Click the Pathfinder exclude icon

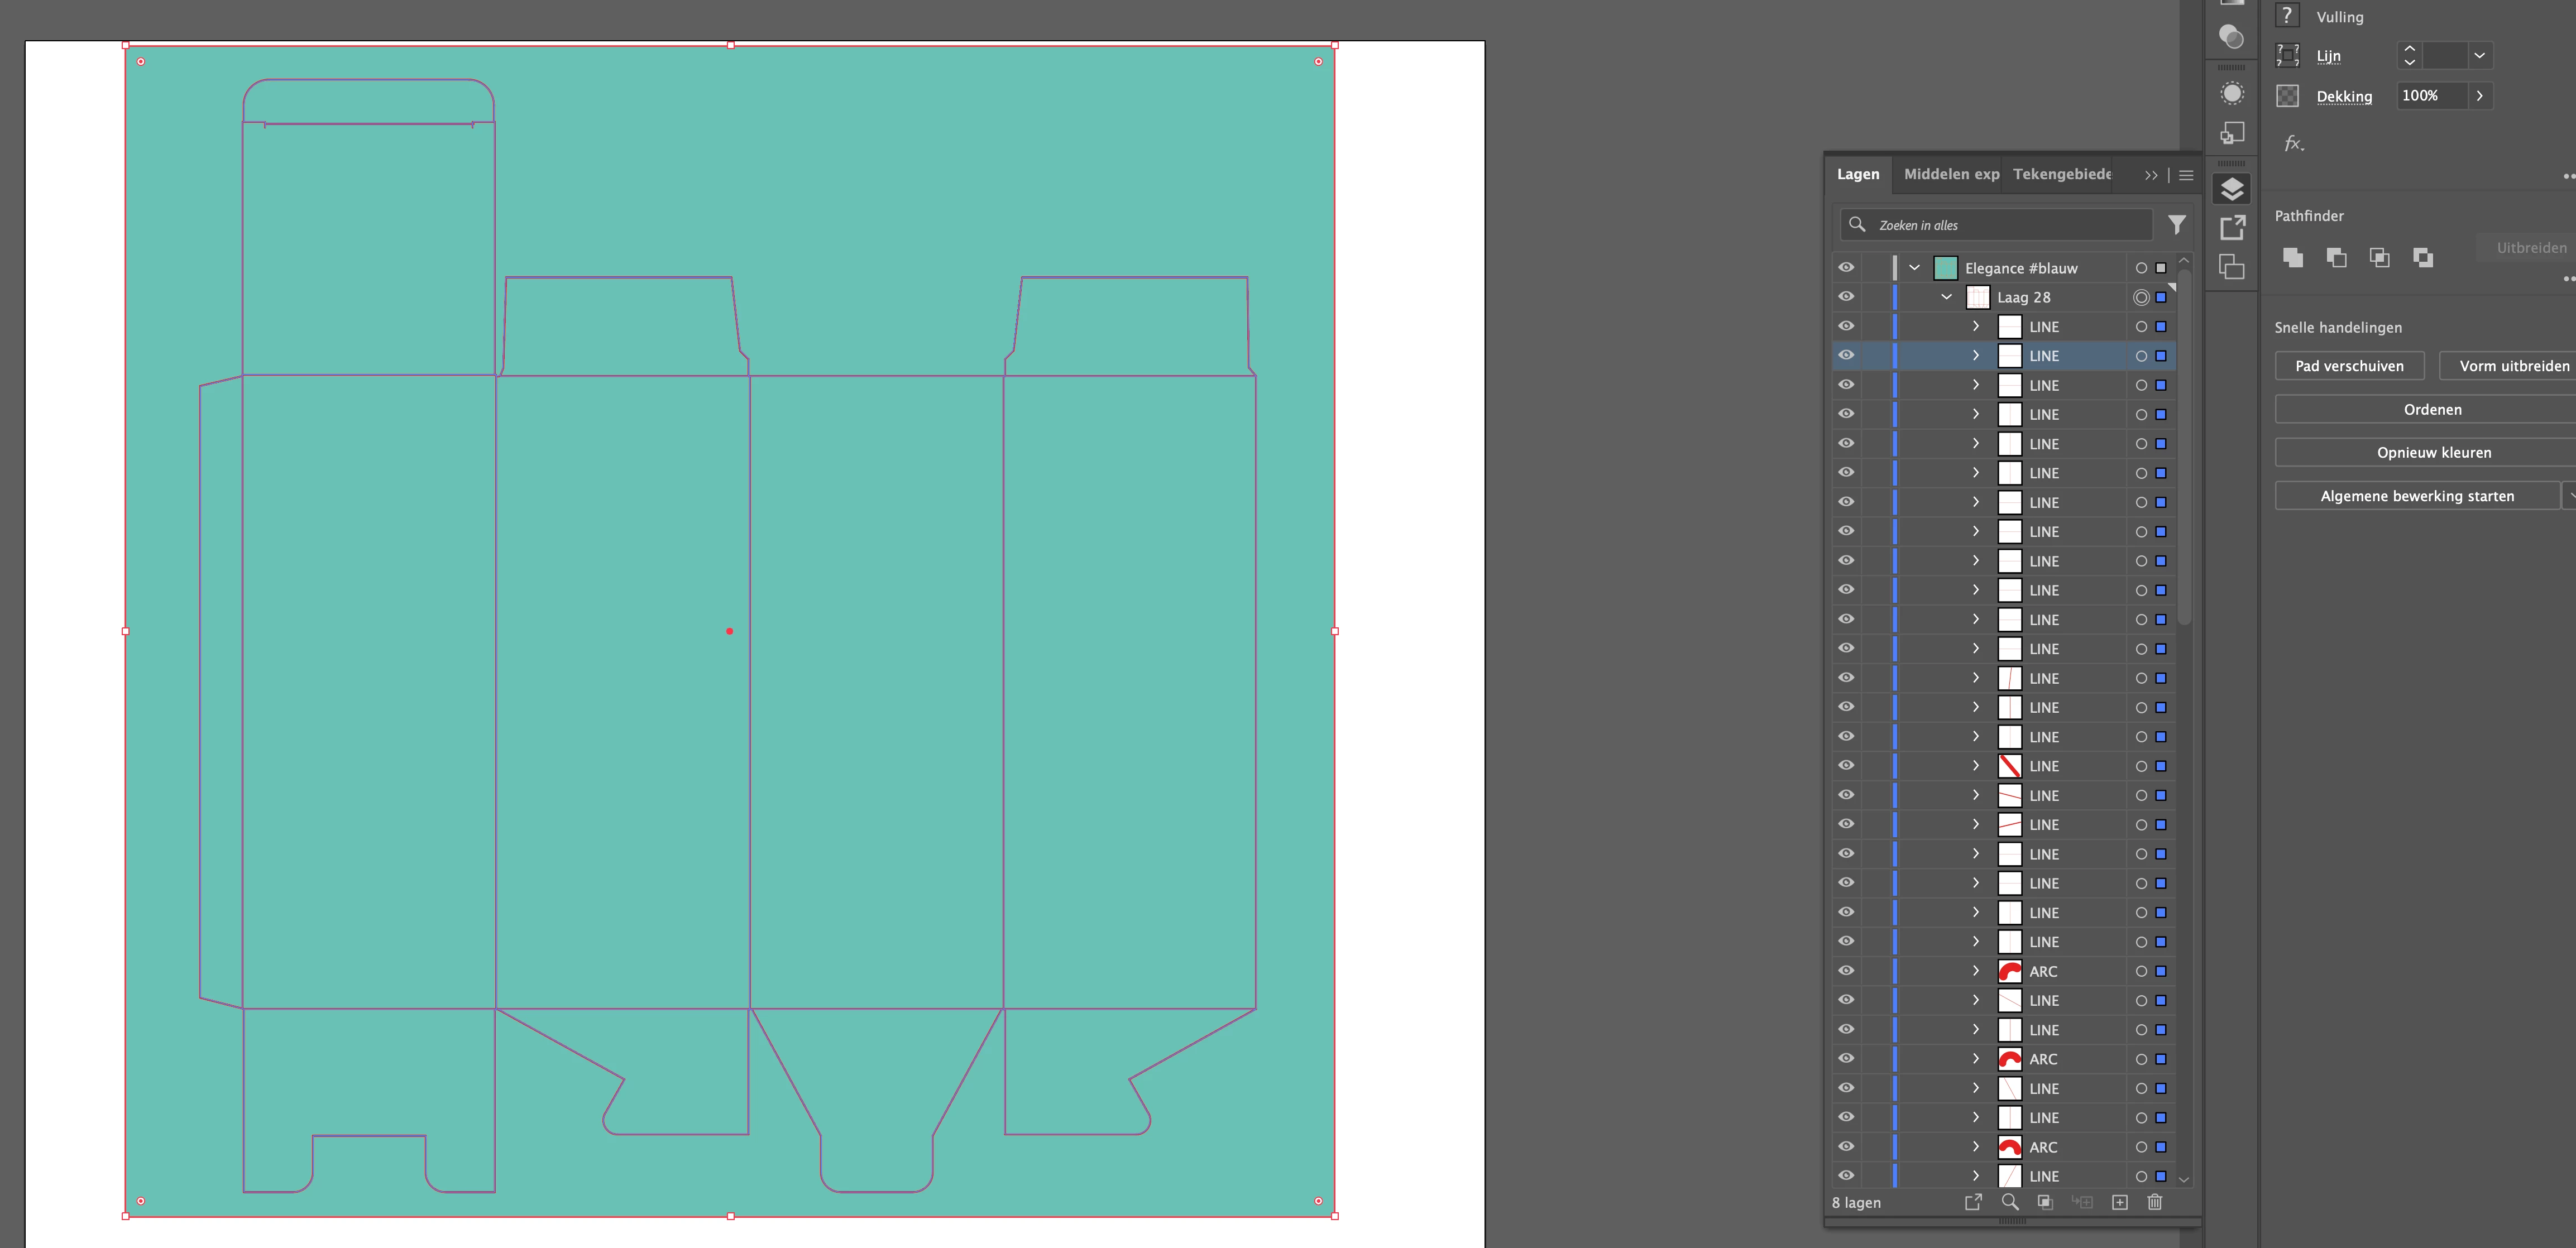(x=2422, y=257)
